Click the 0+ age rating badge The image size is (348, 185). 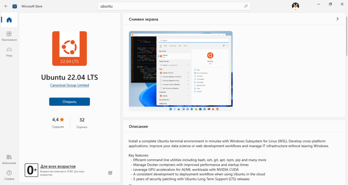[31, 170]
